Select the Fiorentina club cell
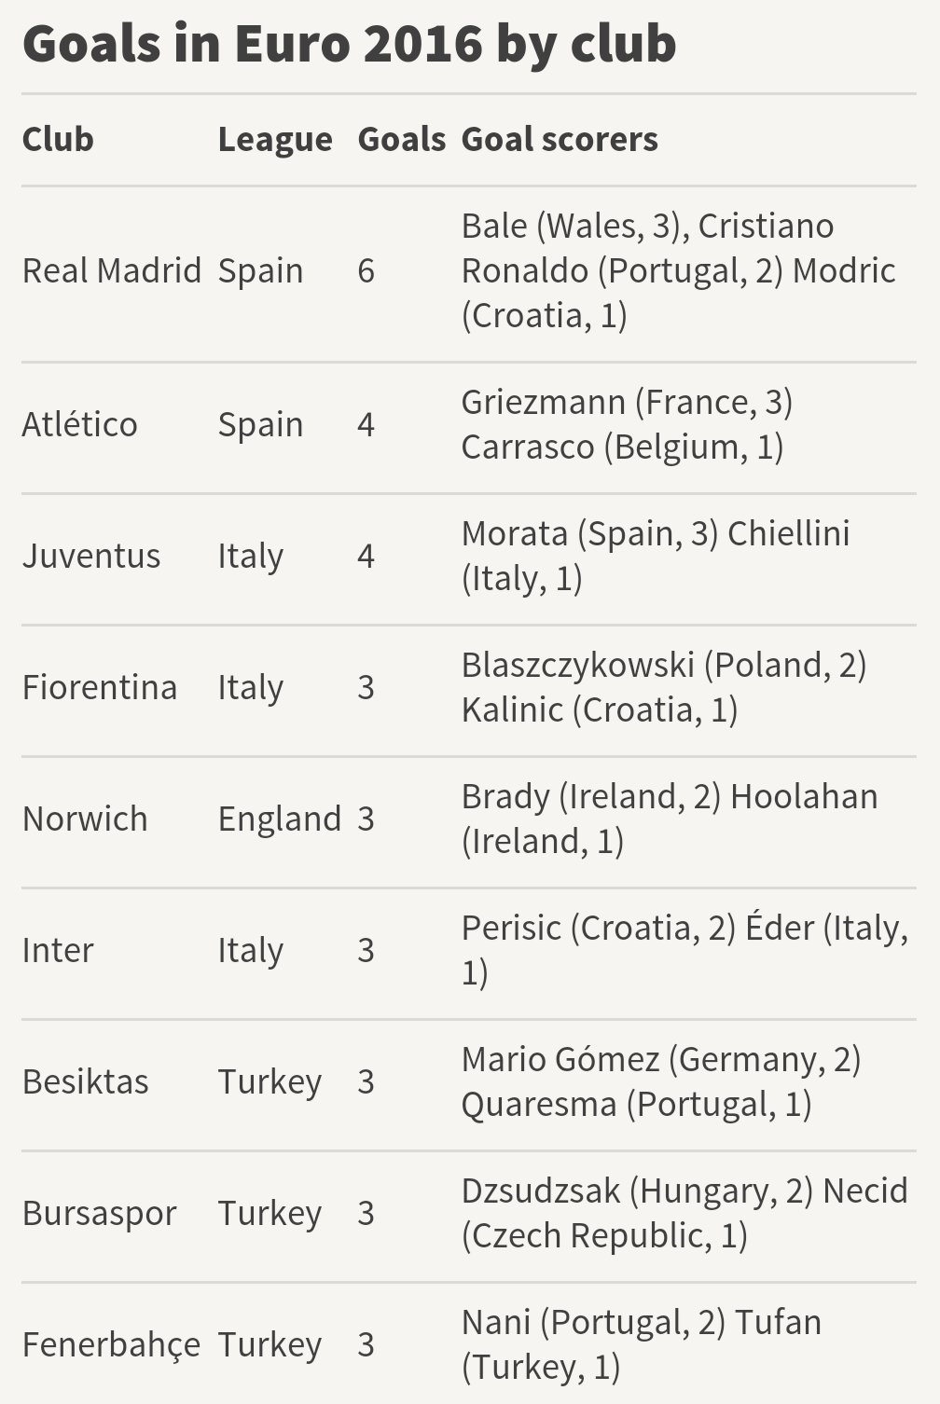This screenshot has width=940, height=1404. click(x=100, y=687)
